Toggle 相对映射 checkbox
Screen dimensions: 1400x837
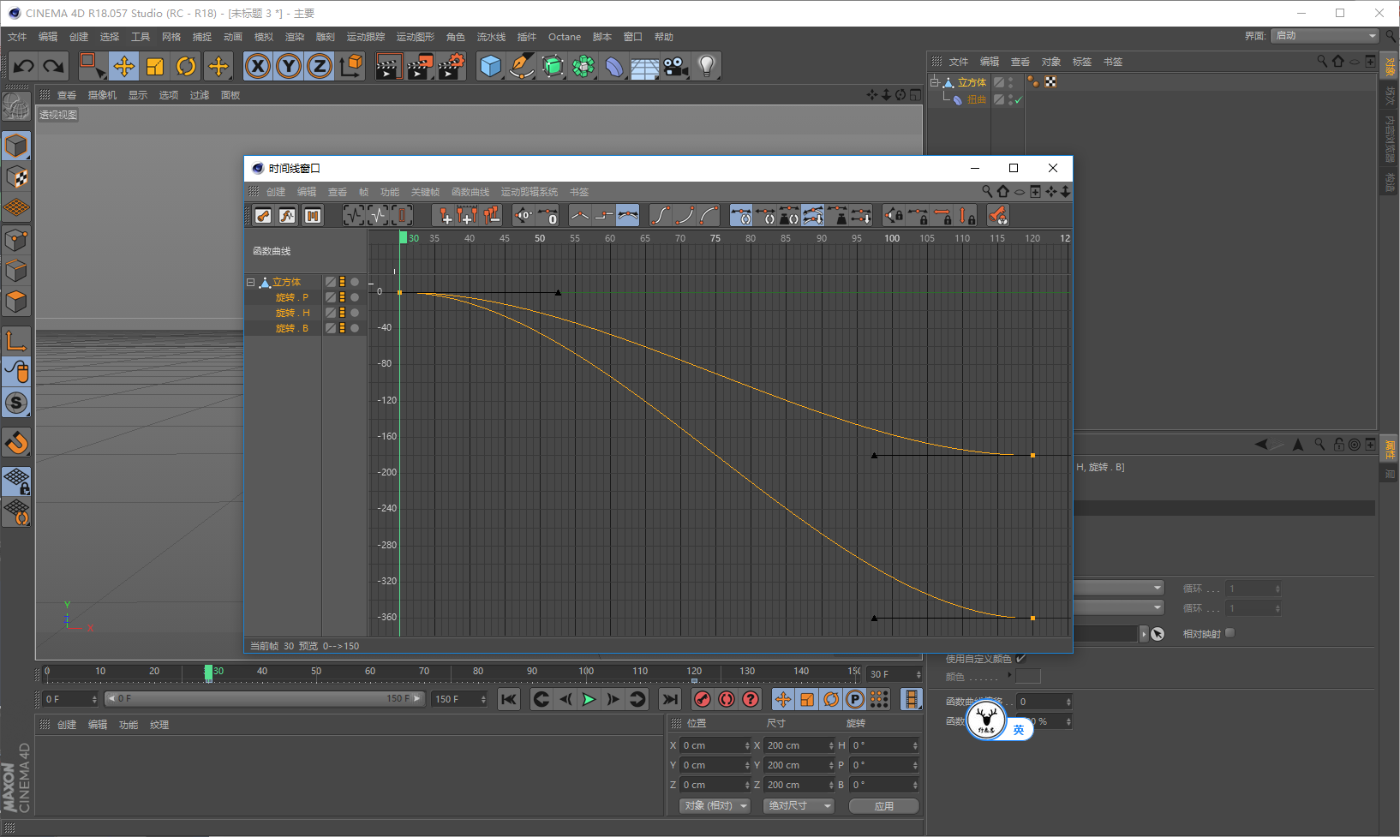click(1230, 633)
